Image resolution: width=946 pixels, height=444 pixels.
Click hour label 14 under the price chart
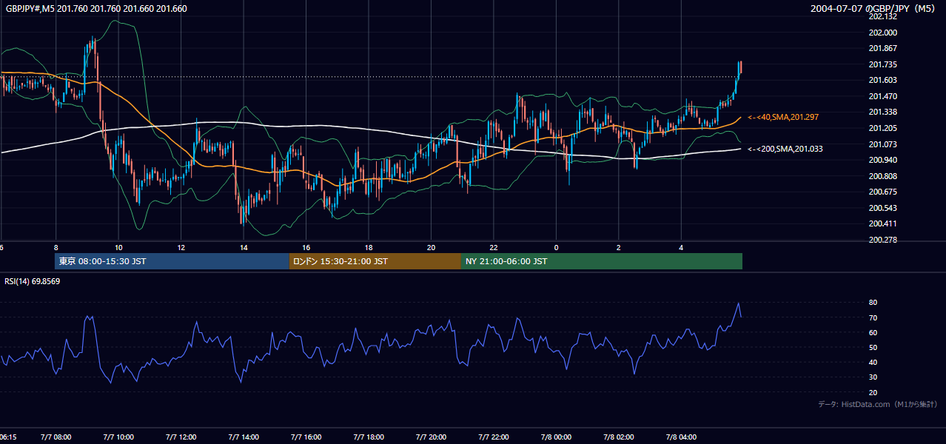point(244,247)
